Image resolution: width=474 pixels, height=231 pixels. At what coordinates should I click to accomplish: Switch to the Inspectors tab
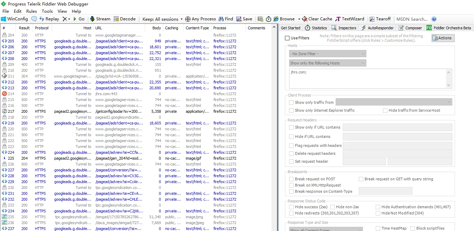click(344, 28)
